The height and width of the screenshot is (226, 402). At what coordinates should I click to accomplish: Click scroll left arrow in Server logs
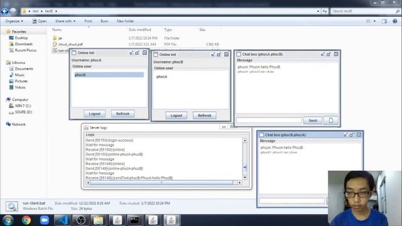(x=88, y=183)
